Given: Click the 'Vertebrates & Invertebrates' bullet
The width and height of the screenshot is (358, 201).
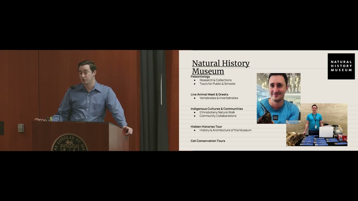Looking at the screenshot, I should point(219,98).
